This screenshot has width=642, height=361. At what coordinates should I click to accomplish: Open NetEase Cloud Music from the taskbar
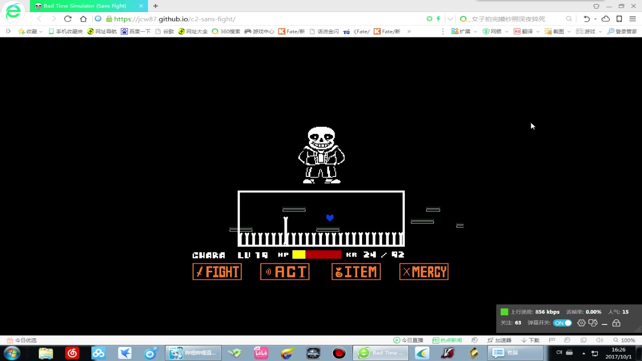pyautogui.click(x=72, y=353)
